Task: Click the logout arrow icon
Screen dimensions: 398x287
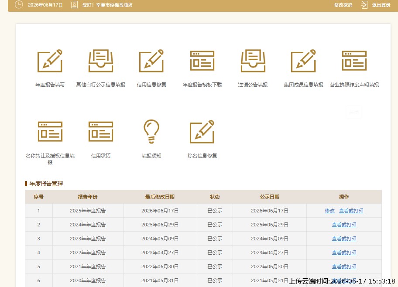Action: [364, 5]
